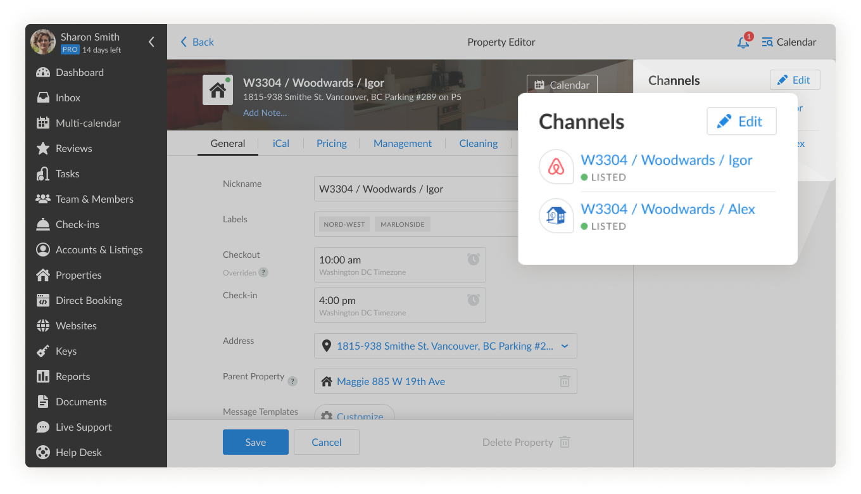Click the alarm clock icon in Checkout field
The height and width of the screenshot is (494, 861).
tap(474, 259)
